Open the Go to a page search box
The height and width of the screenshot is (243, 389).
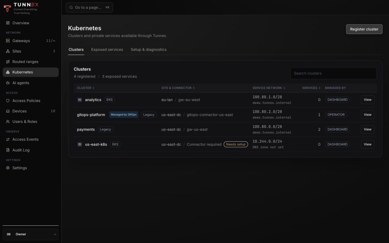tap(89, 8)
